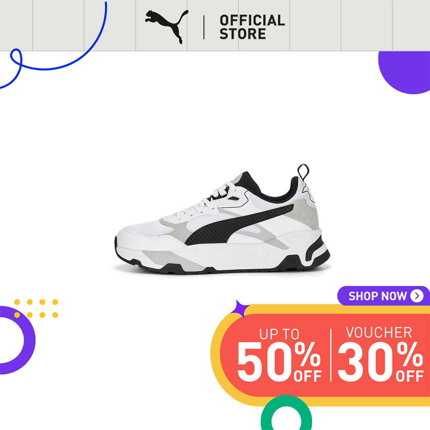This screenshot has width=430, height=430.
Task: Click the VOUCHER 30% OFF label
Action: (381, 354)
